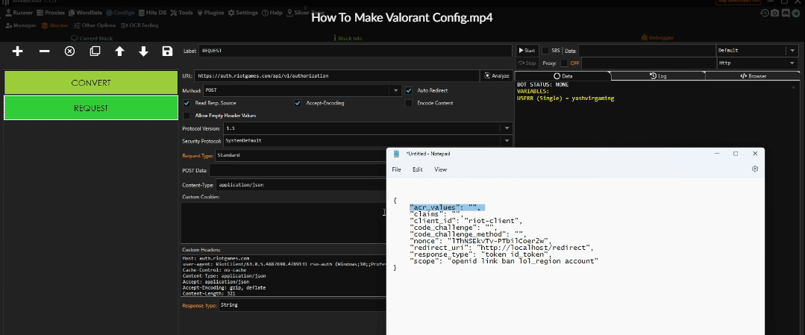The height and width of the screenshot is (335, 805).
Task: Click the minus icon to remove block
Action: tap(44, 51)
